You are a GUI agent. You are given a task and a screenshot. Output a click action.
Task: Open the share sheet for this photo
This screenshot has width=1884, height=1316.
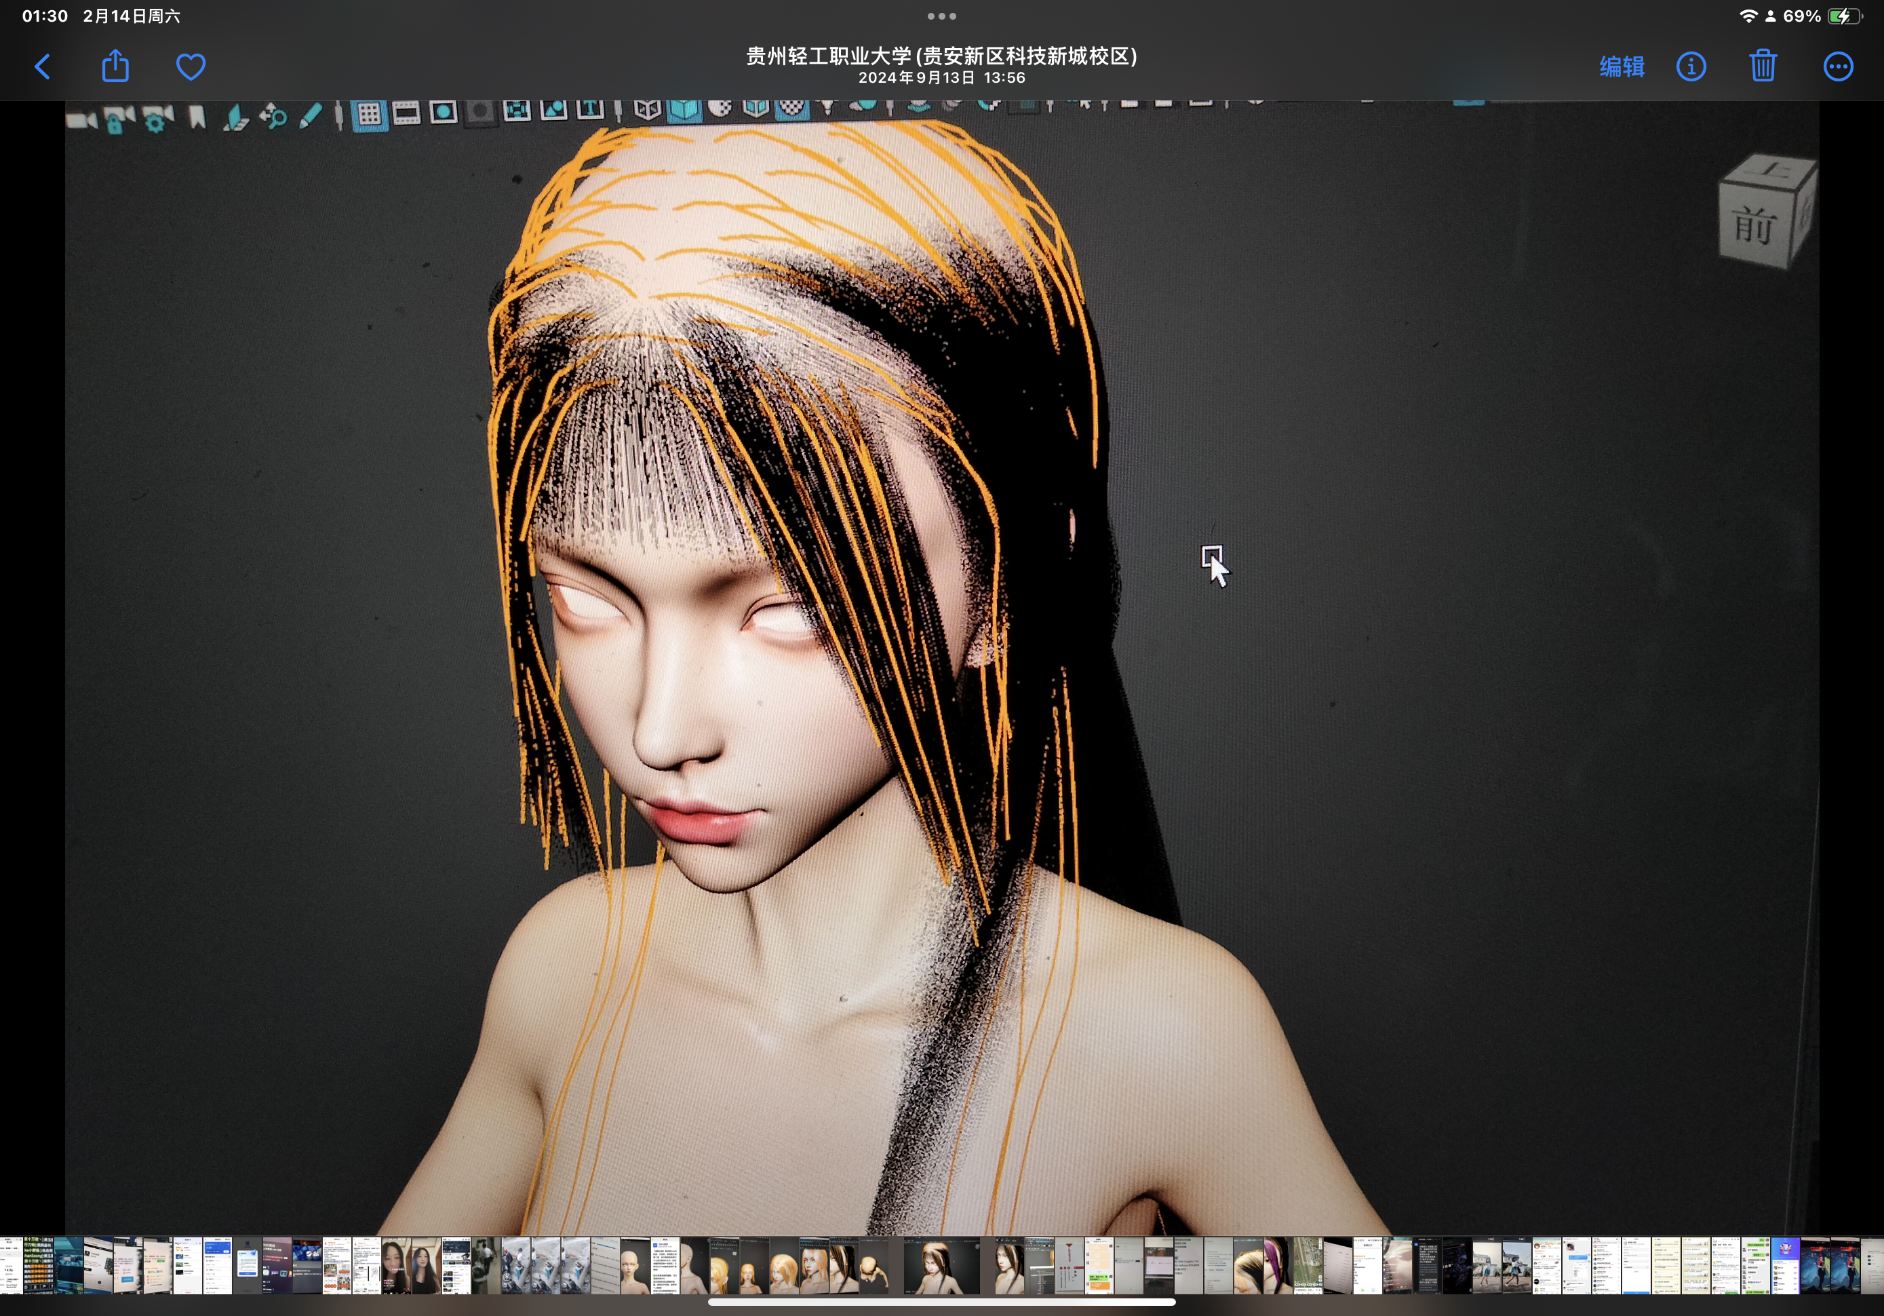[x=116, y=66]
